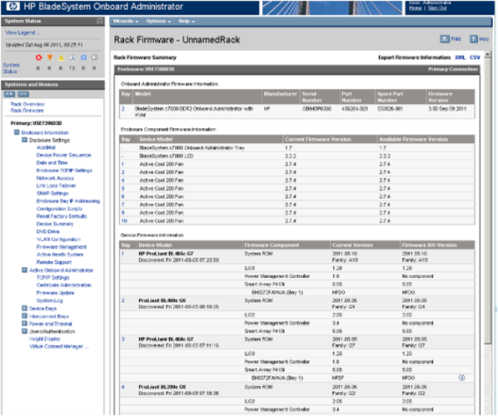Open Active Health System
The height and width of the screenshot is (416, 498).
(x=60, y=254)
